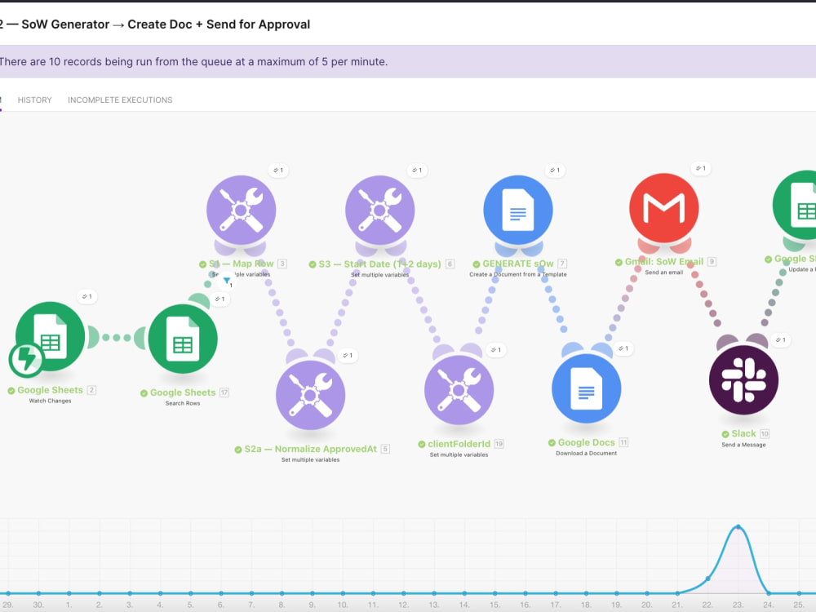
Task: Open Google Docs Download a Document module
Action: pos(586,388)
